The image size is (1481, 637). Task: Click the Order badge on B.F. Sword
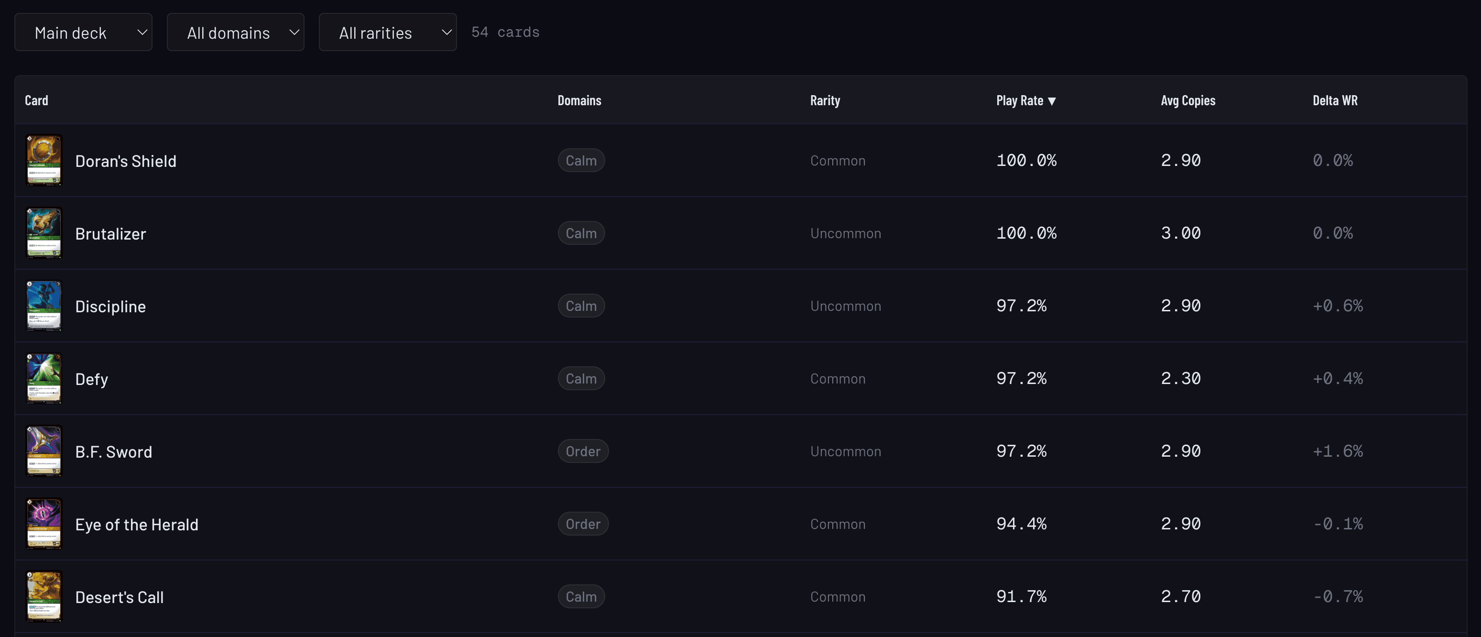[x=583, y=450]
